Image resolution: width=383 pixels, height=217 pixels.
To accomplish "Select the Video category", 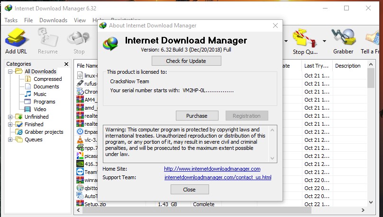I will [40, 109].
